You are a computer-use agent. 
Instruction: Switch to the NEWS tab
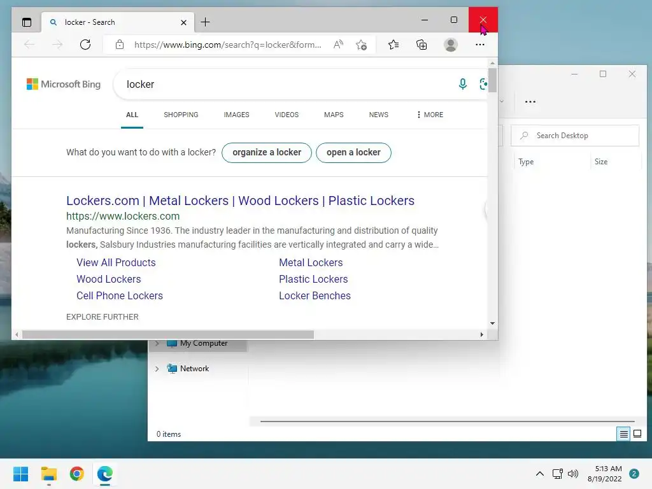coord(378,115)
